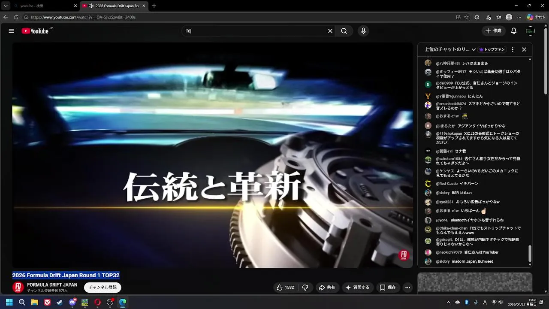Open YouTube notifications bell
This screenshot has width=549, height=309.
coord(514,31)
